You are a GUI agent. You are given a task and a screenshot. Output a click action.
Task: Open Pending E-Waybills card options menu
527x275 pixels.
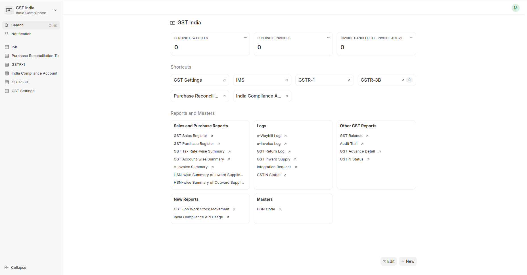click(245, 38)
